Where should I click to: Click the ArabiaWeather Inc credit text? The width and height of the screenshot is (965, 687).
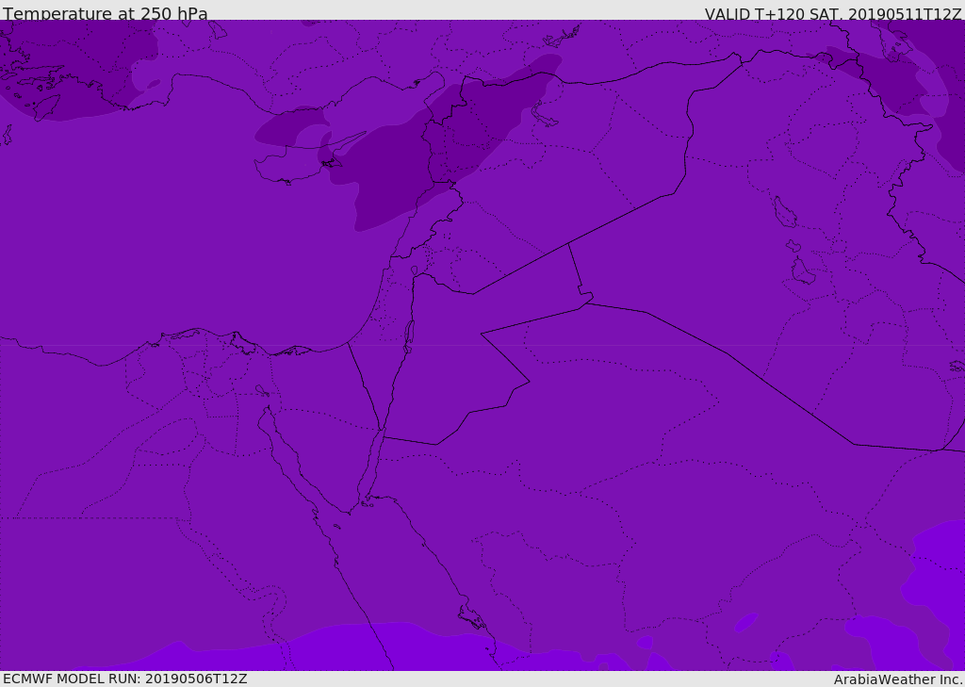click(898, 679)
